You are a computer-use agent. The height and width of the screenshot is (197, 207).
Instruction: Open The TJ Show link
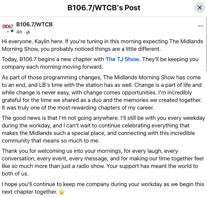pos(122,59)
